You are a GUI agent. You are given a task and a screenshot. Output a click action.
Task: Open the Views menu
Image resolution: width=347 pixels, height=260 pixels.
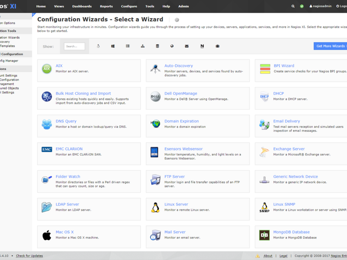(x=59, y=6)
